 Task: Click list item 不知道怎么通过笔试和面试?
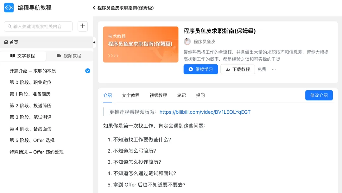[145, 173]
